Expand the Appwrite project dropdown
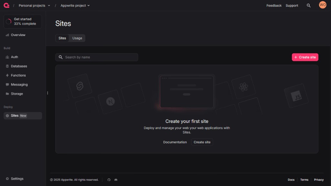The height and width of the screenshot is (186, 331). (75, 5)
